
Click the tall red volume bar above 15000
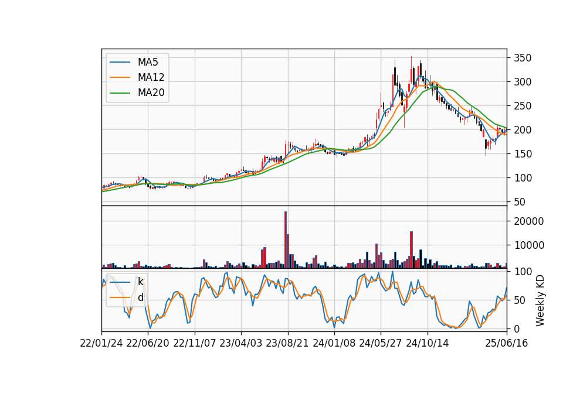[412, 250]
